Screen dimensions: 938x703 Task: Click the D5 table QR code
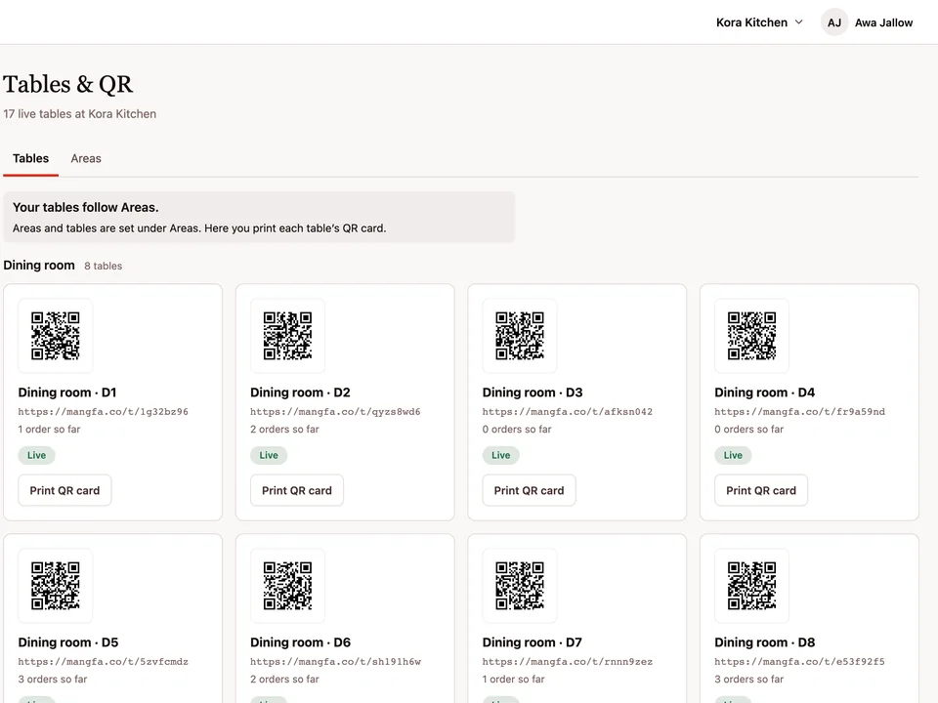[56, 586]
